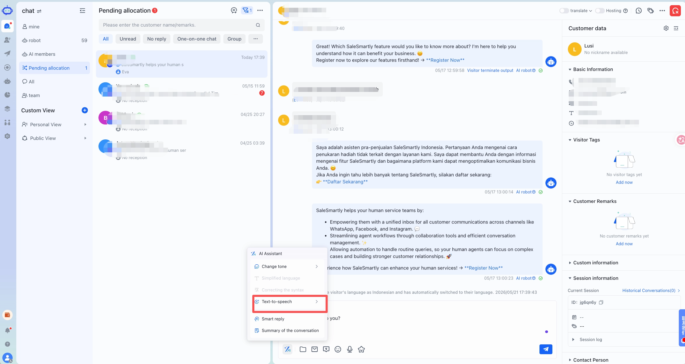
Task: Open the conversation dated Today 17:39
Action: (181, 64)
